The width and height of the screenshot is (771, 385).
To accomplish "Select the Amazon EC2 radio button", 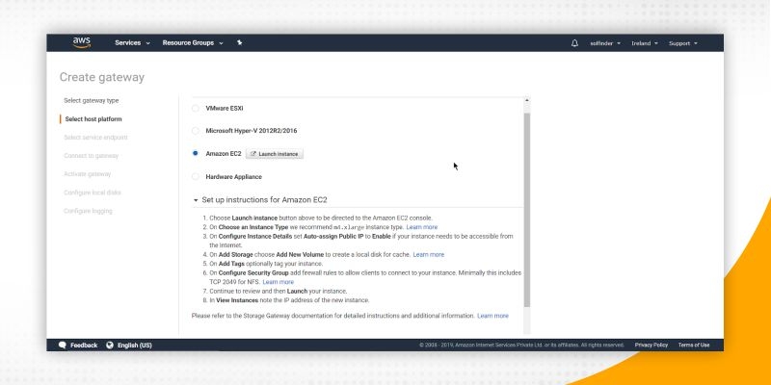I will click(196, 154).
